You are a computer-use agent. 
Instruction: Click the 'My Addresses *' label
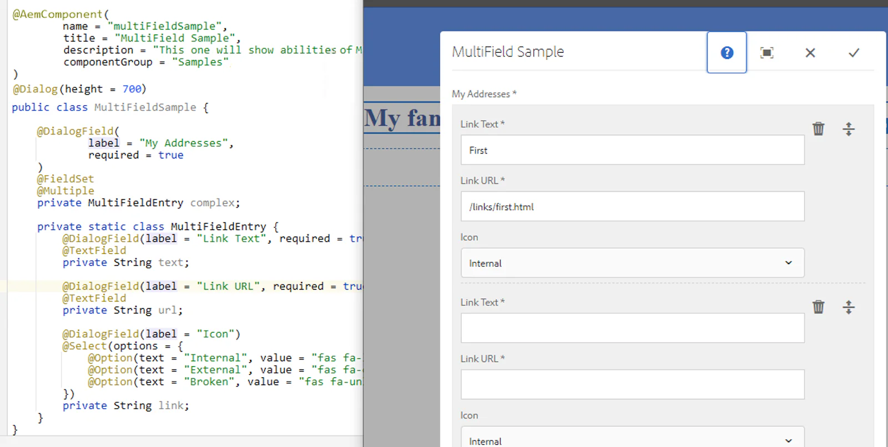coord(484,94)
